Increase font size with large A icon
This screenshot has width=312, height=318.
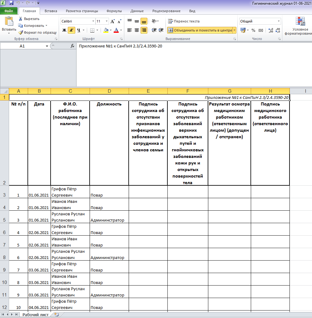pos(113,21)
